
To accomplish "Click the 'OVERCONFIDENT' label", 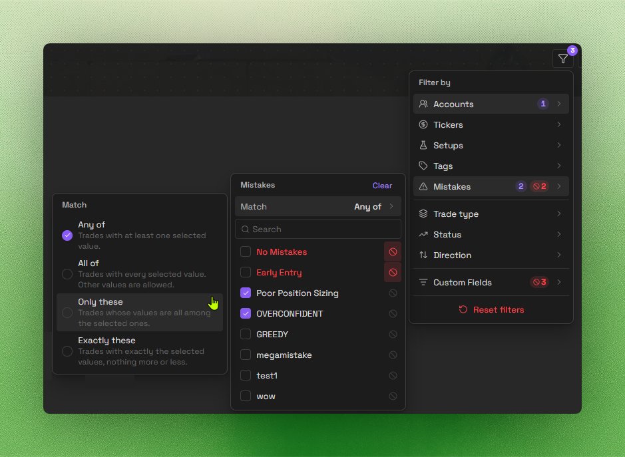I will (x=290, y=314).
